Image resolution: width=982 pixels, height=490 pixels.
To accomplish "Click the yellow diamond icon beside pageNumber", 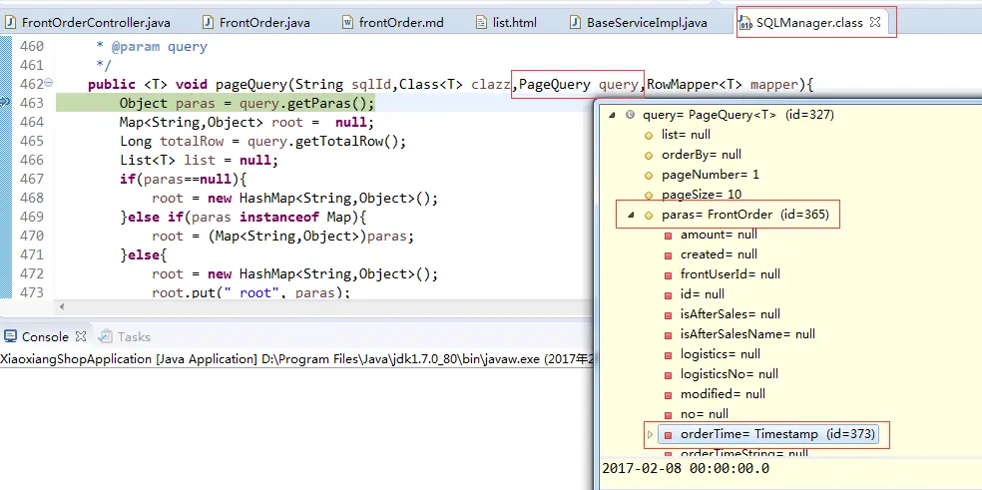I will (x=649, y=175).
